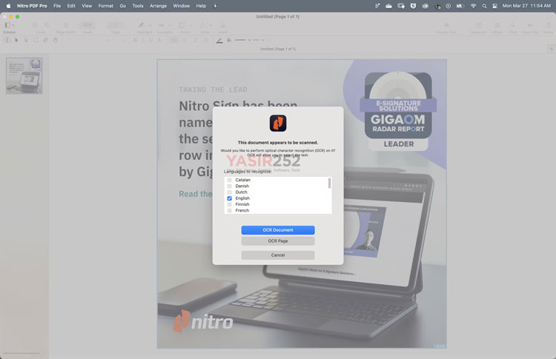Click the OCR Page button
The image size is (556, 359).
pyautogui.click(x=278, y=241)
